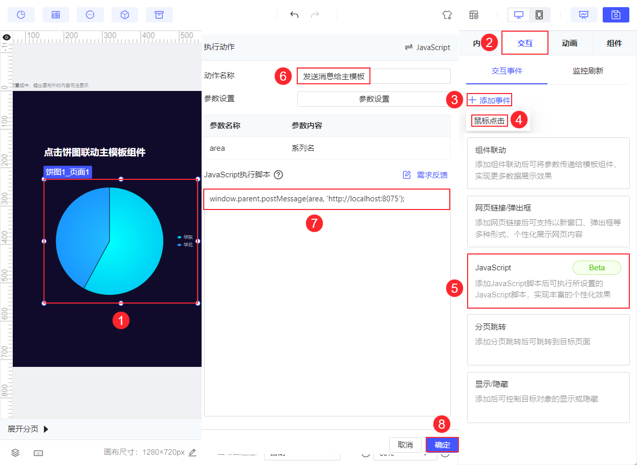Save the dashboard
The width and height of the screenshot is (637, 465).
616,15
